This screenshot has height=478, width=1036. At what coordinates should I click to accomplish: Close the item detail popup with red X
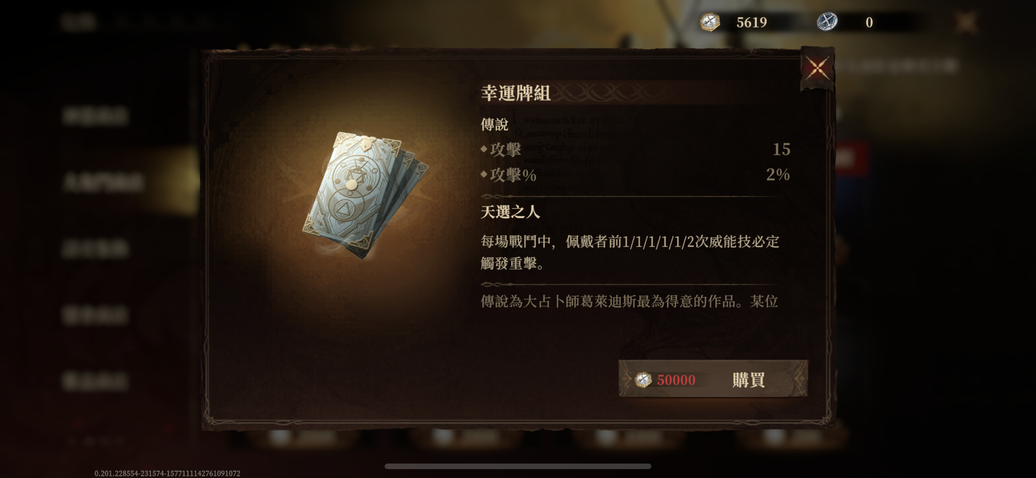pos(817,67)
